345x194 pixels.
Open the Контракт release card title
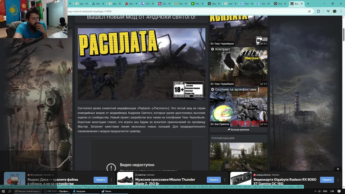pyautogui.click(x=223, y=49)
